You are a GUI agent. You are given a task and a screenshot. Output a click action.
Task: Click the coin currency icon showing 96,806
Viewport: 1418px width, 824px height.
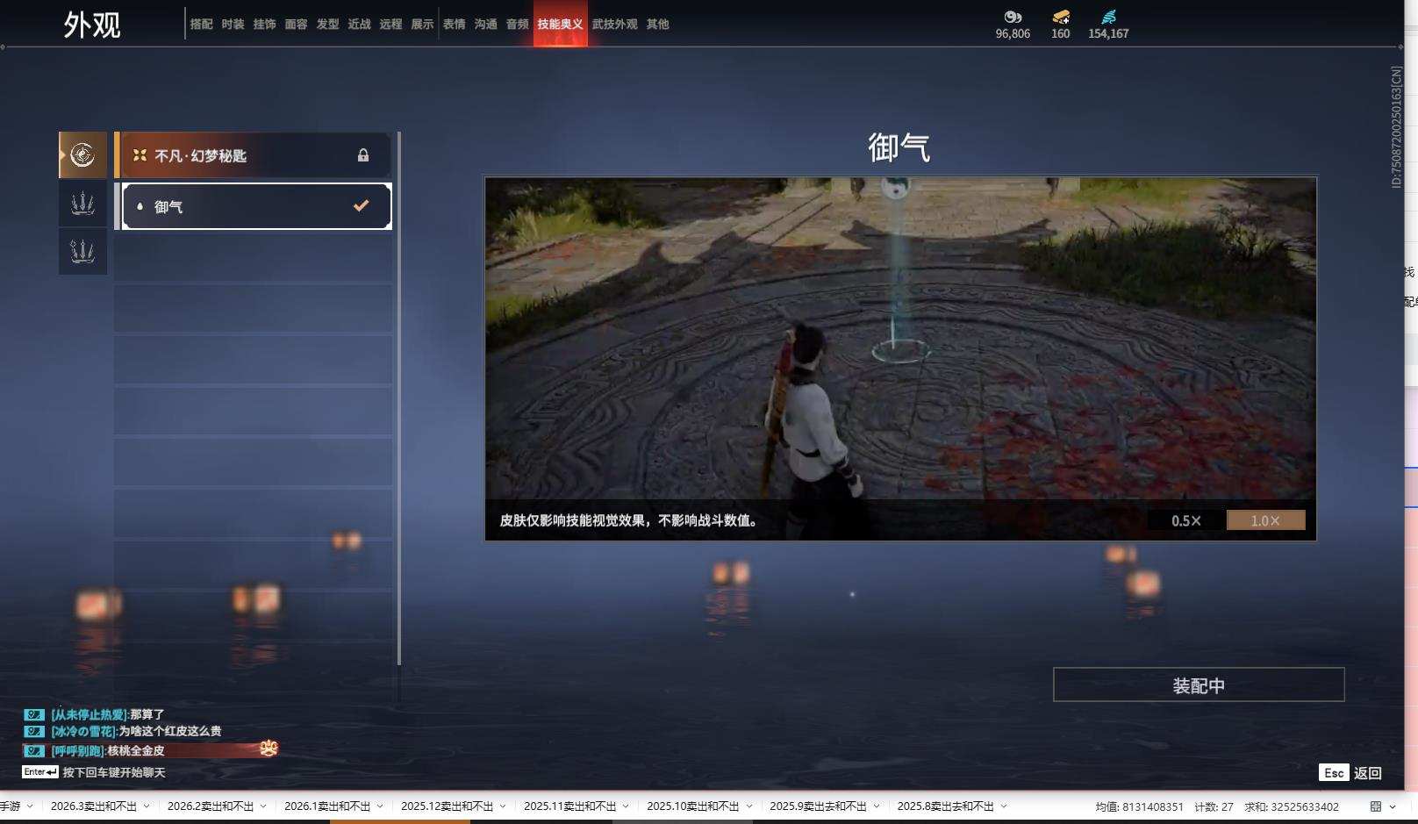pyautogui.click(x=1013, y=16)
